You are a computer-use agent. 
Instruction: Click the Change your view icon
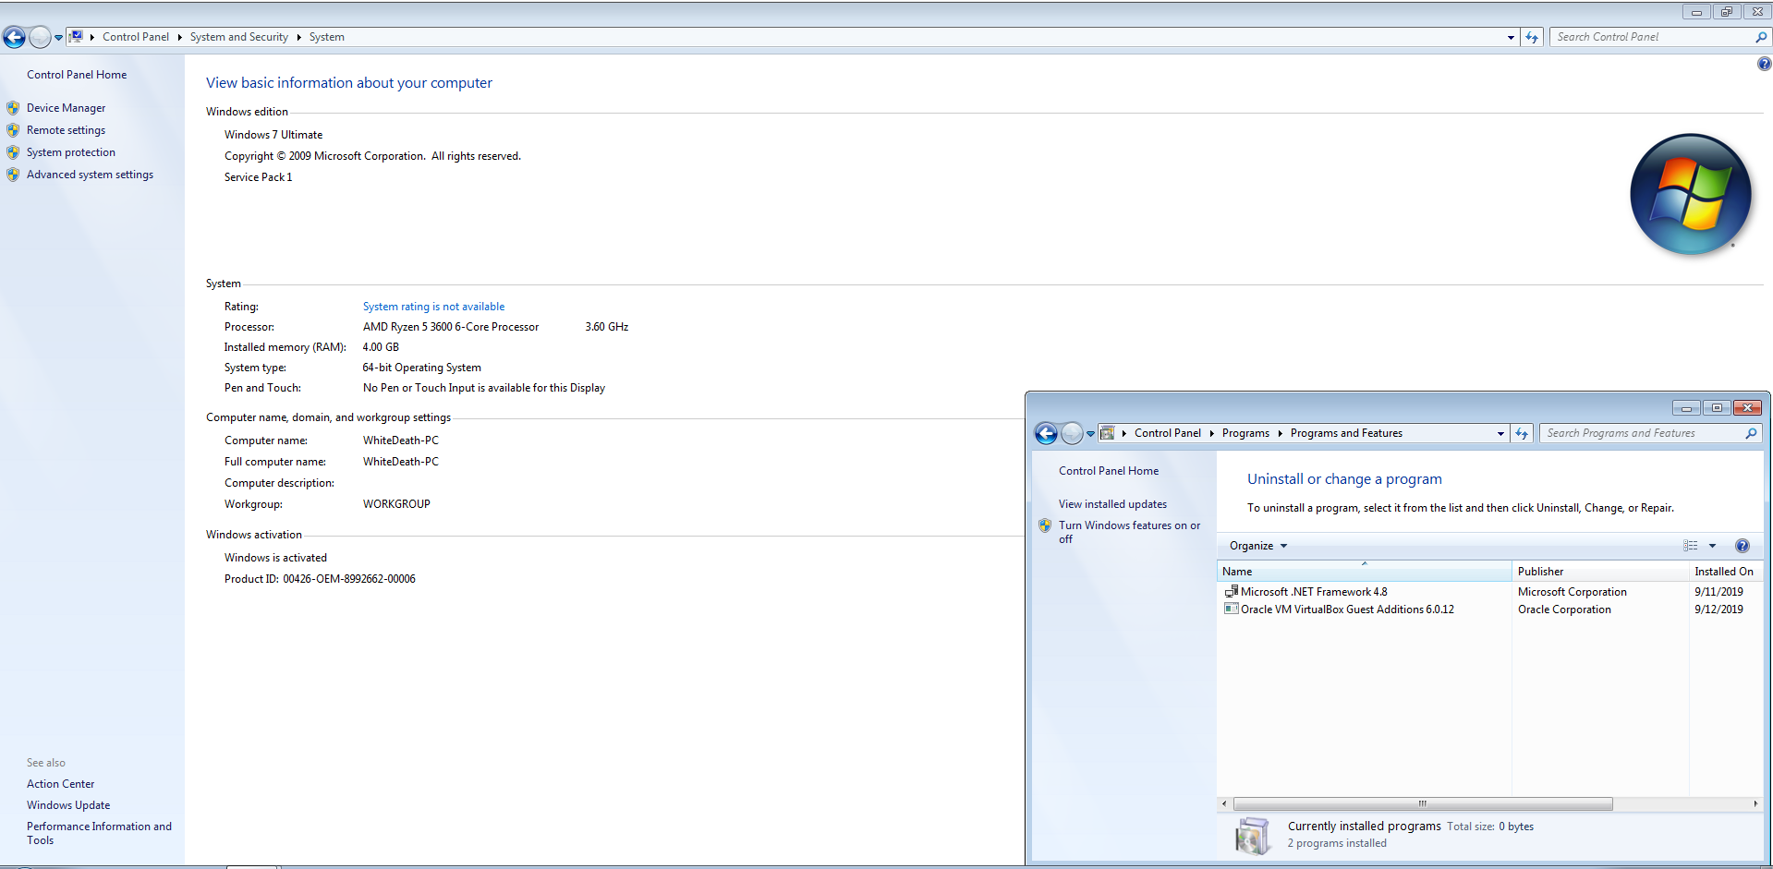pos(1691,546)
